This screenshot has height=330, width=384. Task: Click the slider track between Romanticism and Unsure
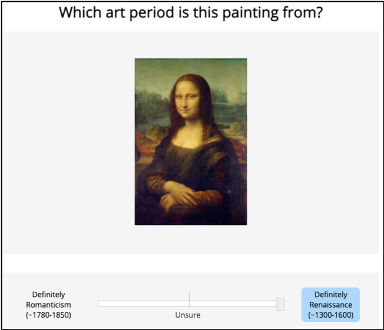click(x=144, y=303)
